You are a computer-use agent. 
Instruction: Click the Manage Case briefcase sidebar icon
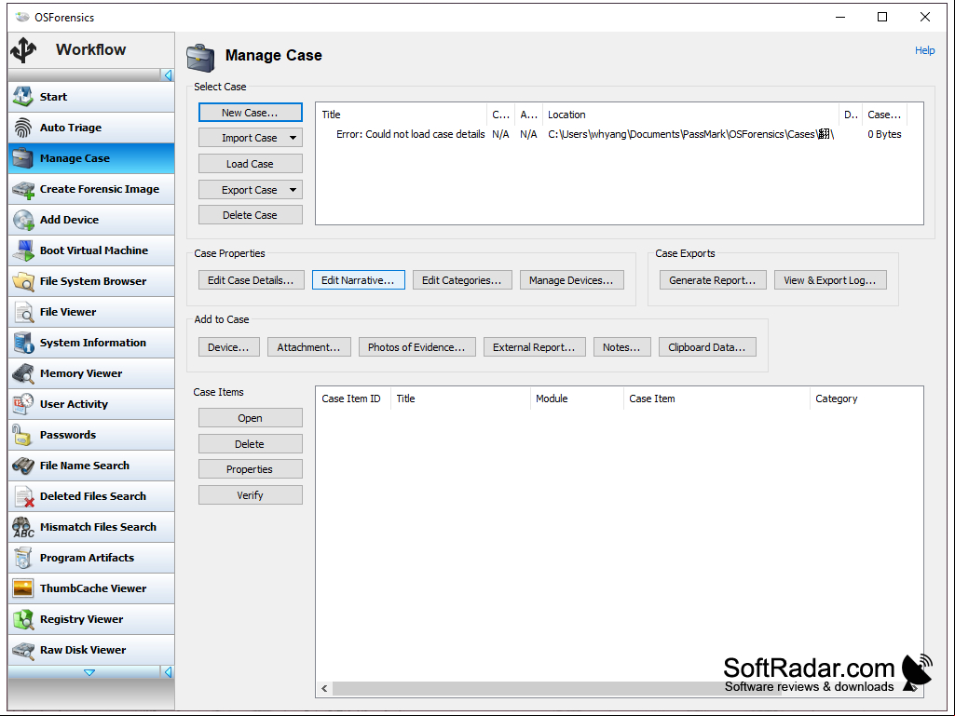click(23, 157)
